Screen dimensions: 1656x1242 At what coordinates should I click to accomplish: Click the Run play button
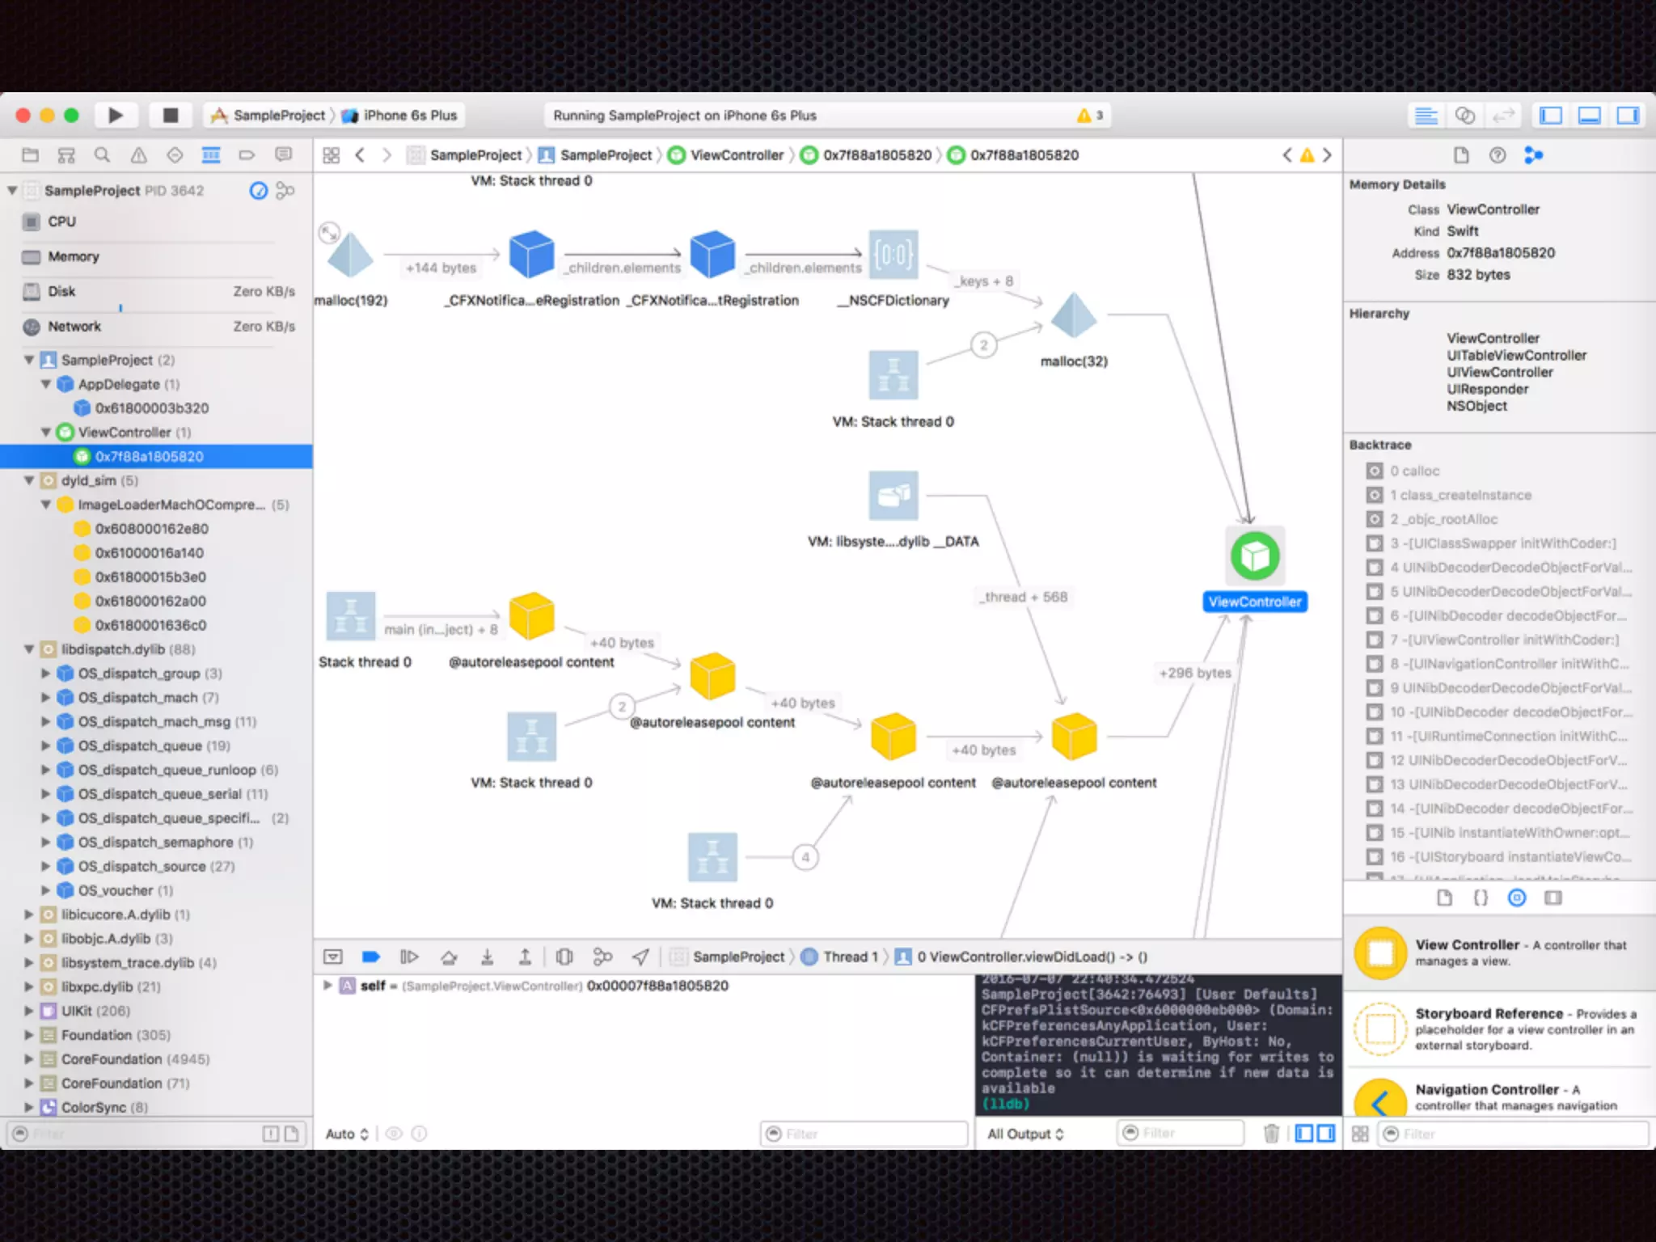115,116
